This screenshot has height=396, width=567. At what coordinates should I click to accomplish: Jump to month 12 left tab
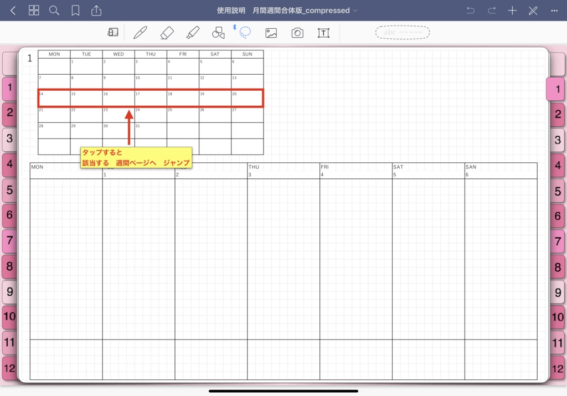coord(9,368)
